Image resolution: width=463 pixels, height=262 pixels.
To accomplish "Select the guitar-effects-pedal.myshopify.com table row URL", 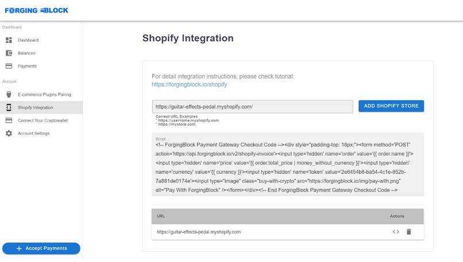I will coord(199,232).
